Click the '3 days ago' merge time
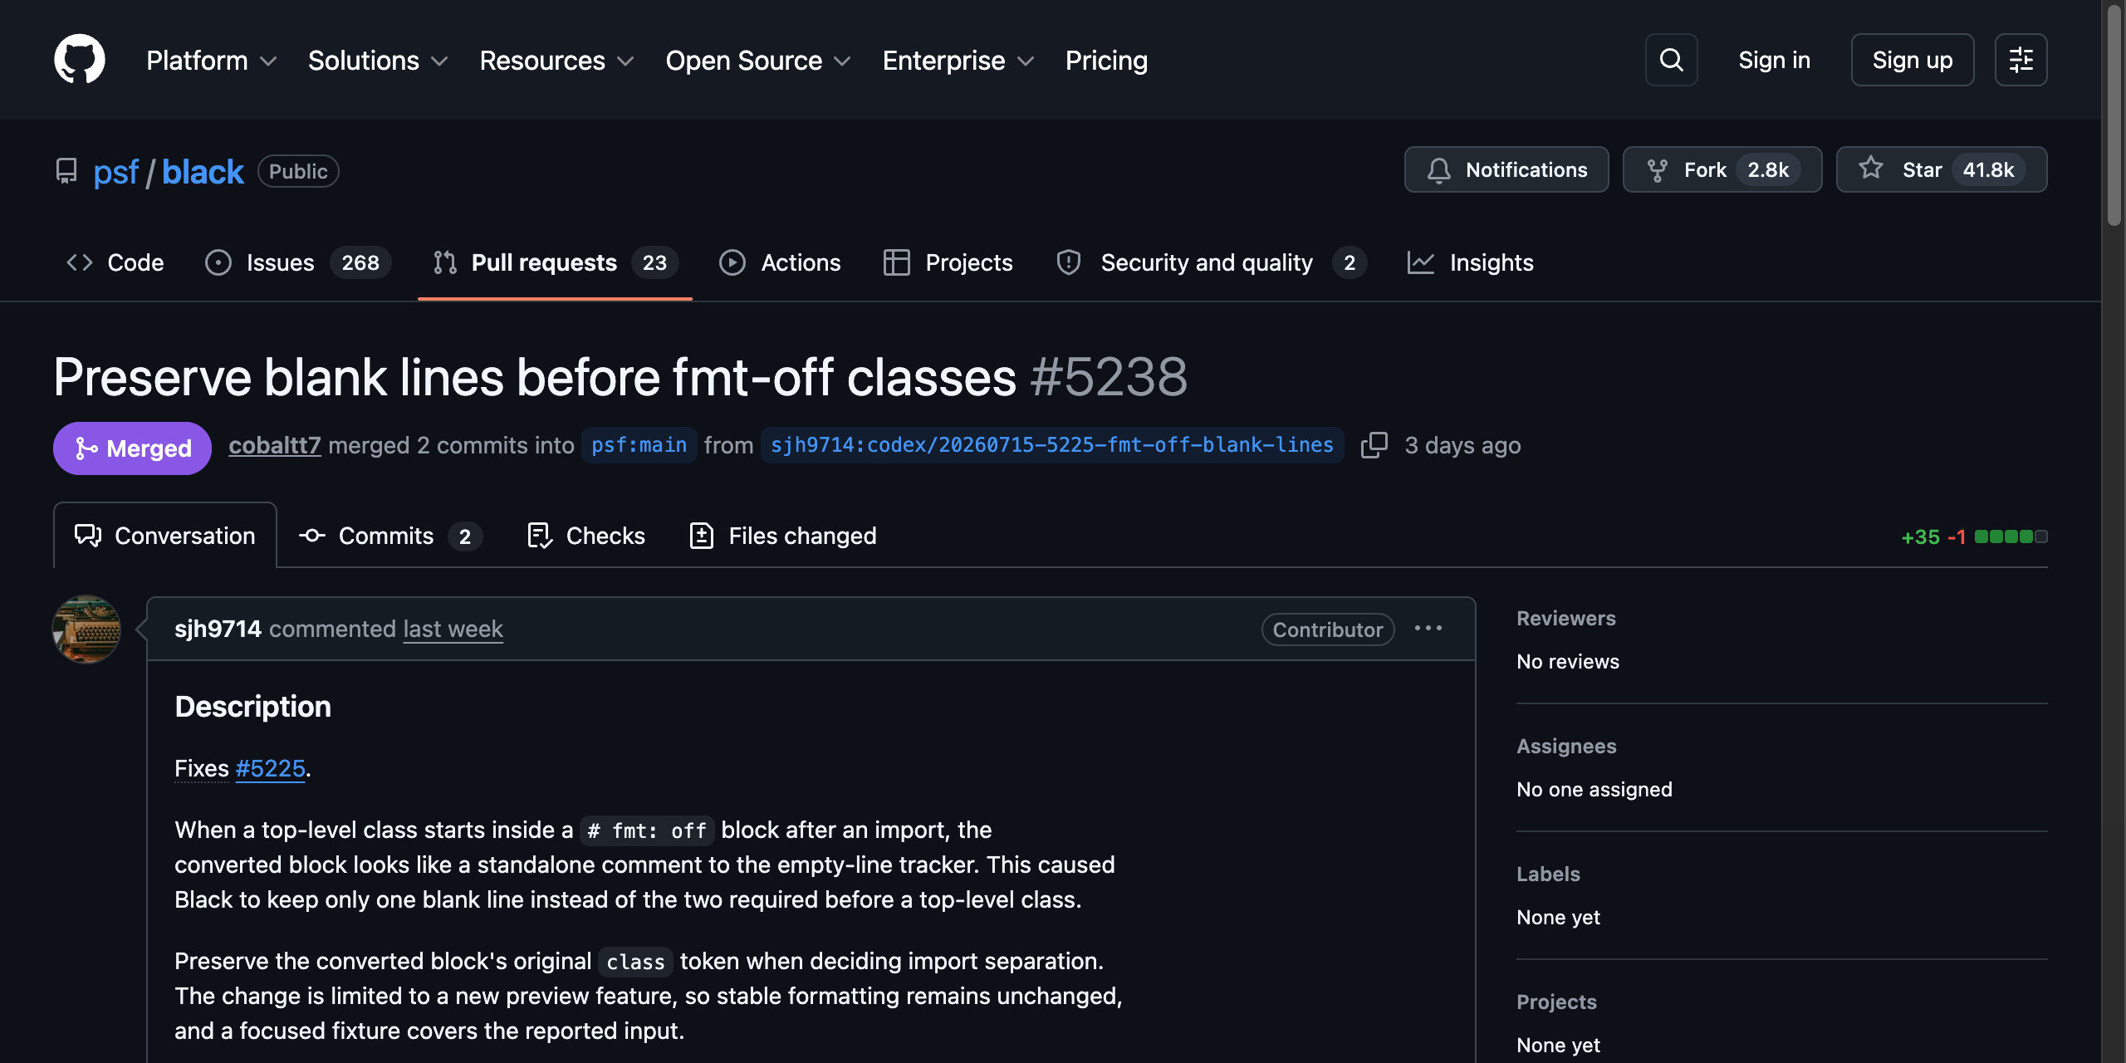Image resolution: width=2126 pixels, height=1063 pixels. 1462,445
